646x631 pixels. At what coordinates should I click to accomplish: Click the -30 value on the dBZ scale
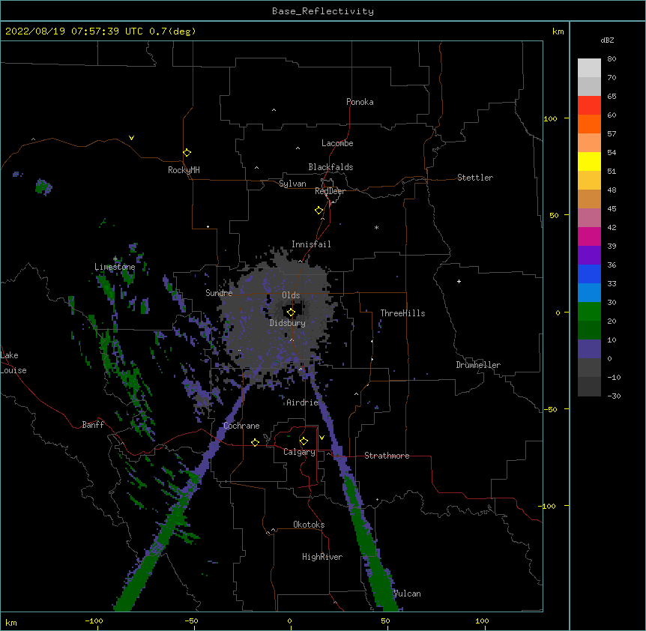614,396
